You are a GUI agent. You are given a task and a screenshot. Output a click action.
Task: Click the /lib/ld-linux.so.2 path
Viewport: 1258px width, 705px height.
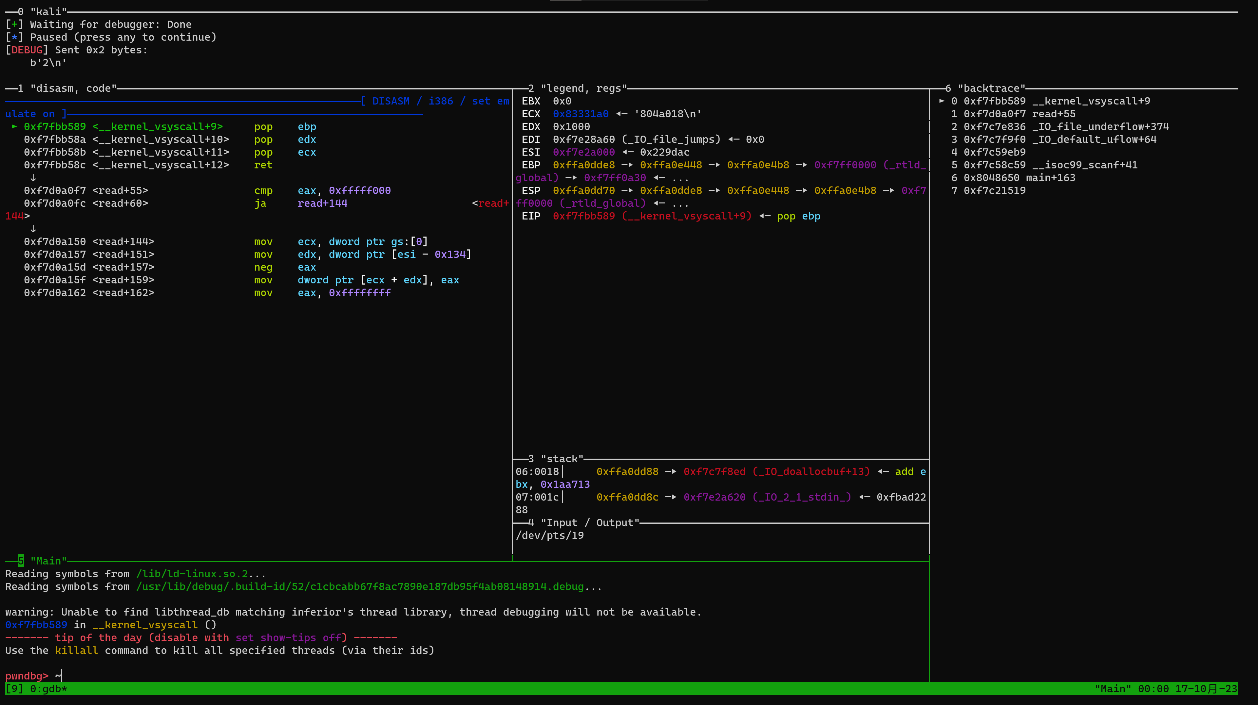pyautogui.click(x=192, y=574)
